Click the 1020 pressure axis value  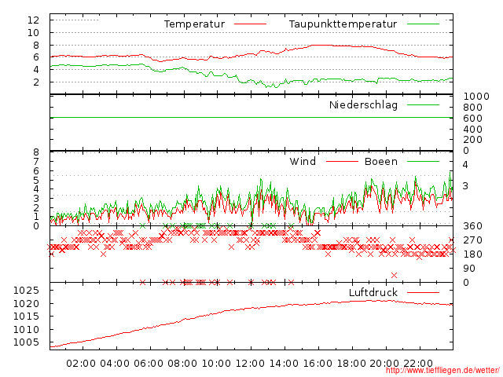click(x=26, y=304)
